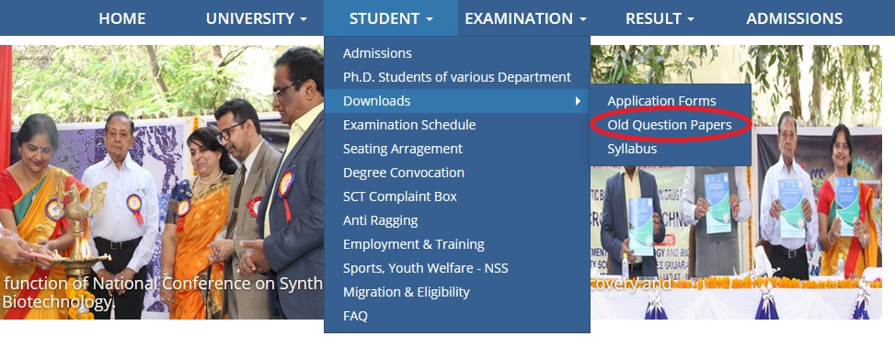The width and height of the screenshot is (895, 348).
Task: Go to ADMISSIONS in the navigation bar
Action: point(795,18)
